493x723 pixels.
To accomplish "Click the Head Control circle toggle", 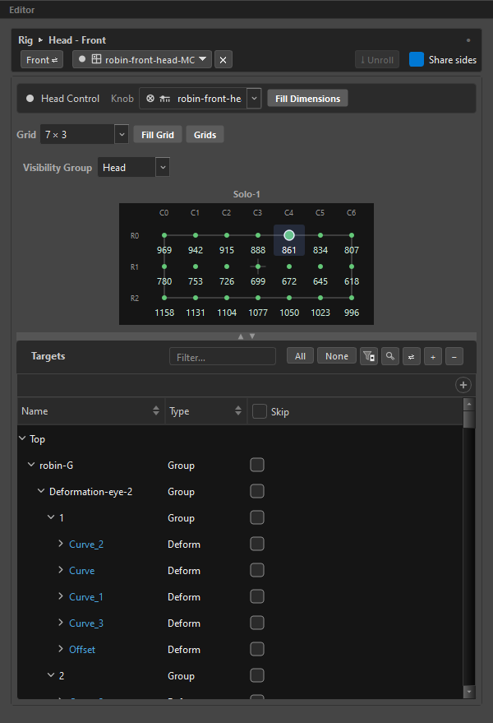I will pyautogui.click(x=30, y=98).
